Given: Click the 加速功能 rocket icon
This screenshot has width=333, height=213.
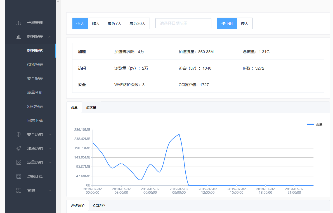Looking at the screenshot, I should click(19, 148).
